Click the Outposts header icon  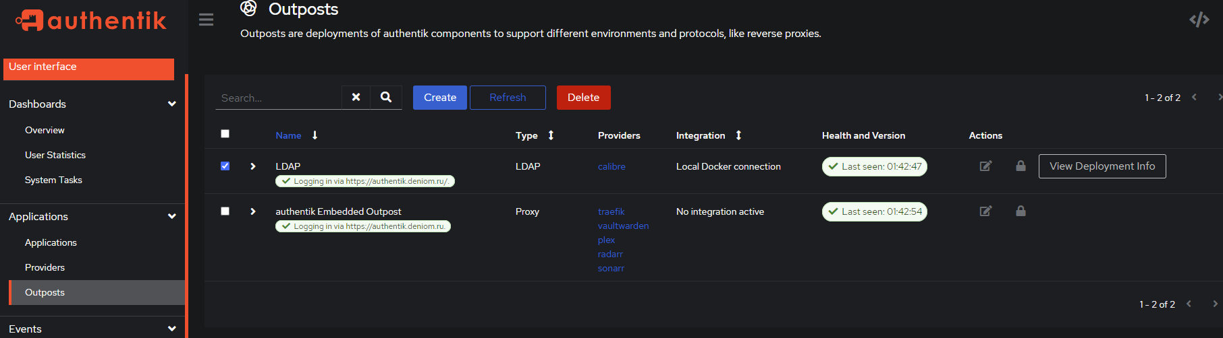[248, 8]
